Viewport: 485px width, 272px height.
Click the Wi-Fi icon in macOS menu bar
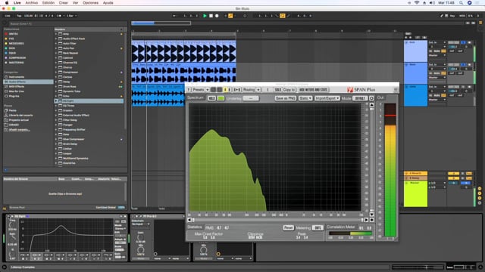[417, 3]
